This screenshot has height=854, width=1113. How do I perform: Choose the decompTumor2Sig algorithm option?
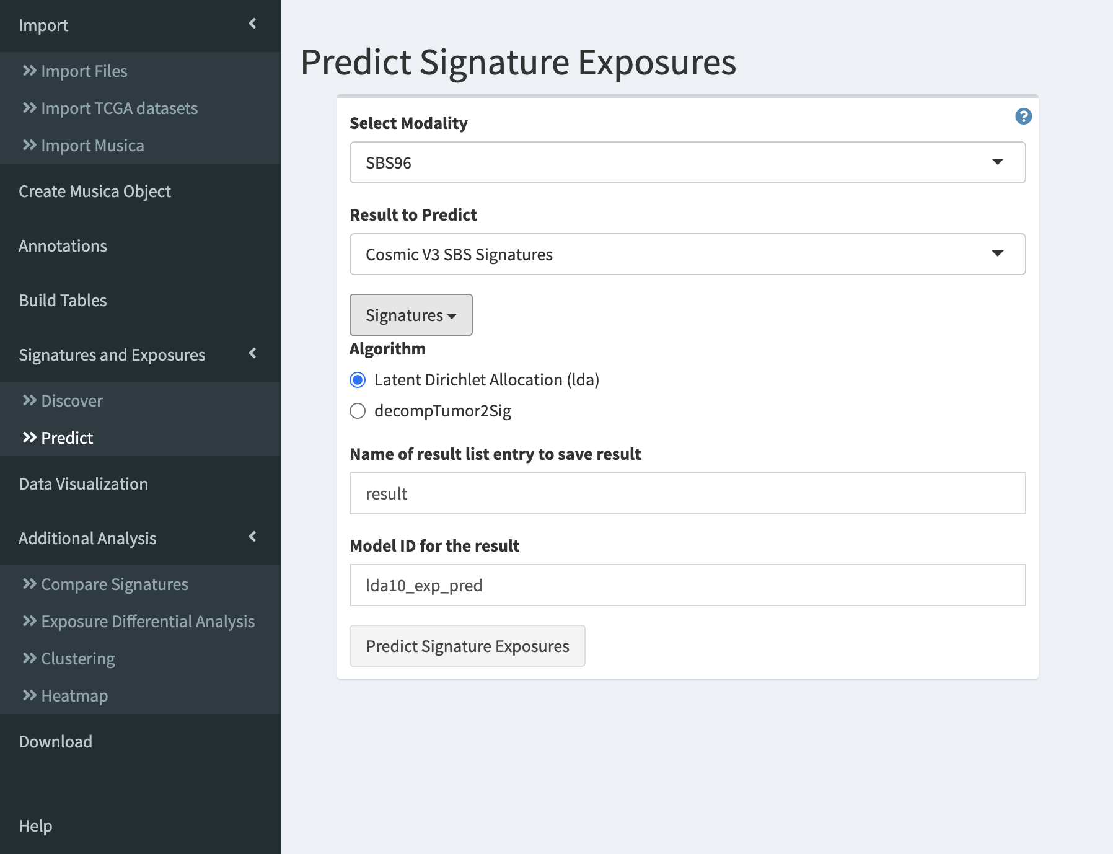pyautogui.click(x=358, y=411)
